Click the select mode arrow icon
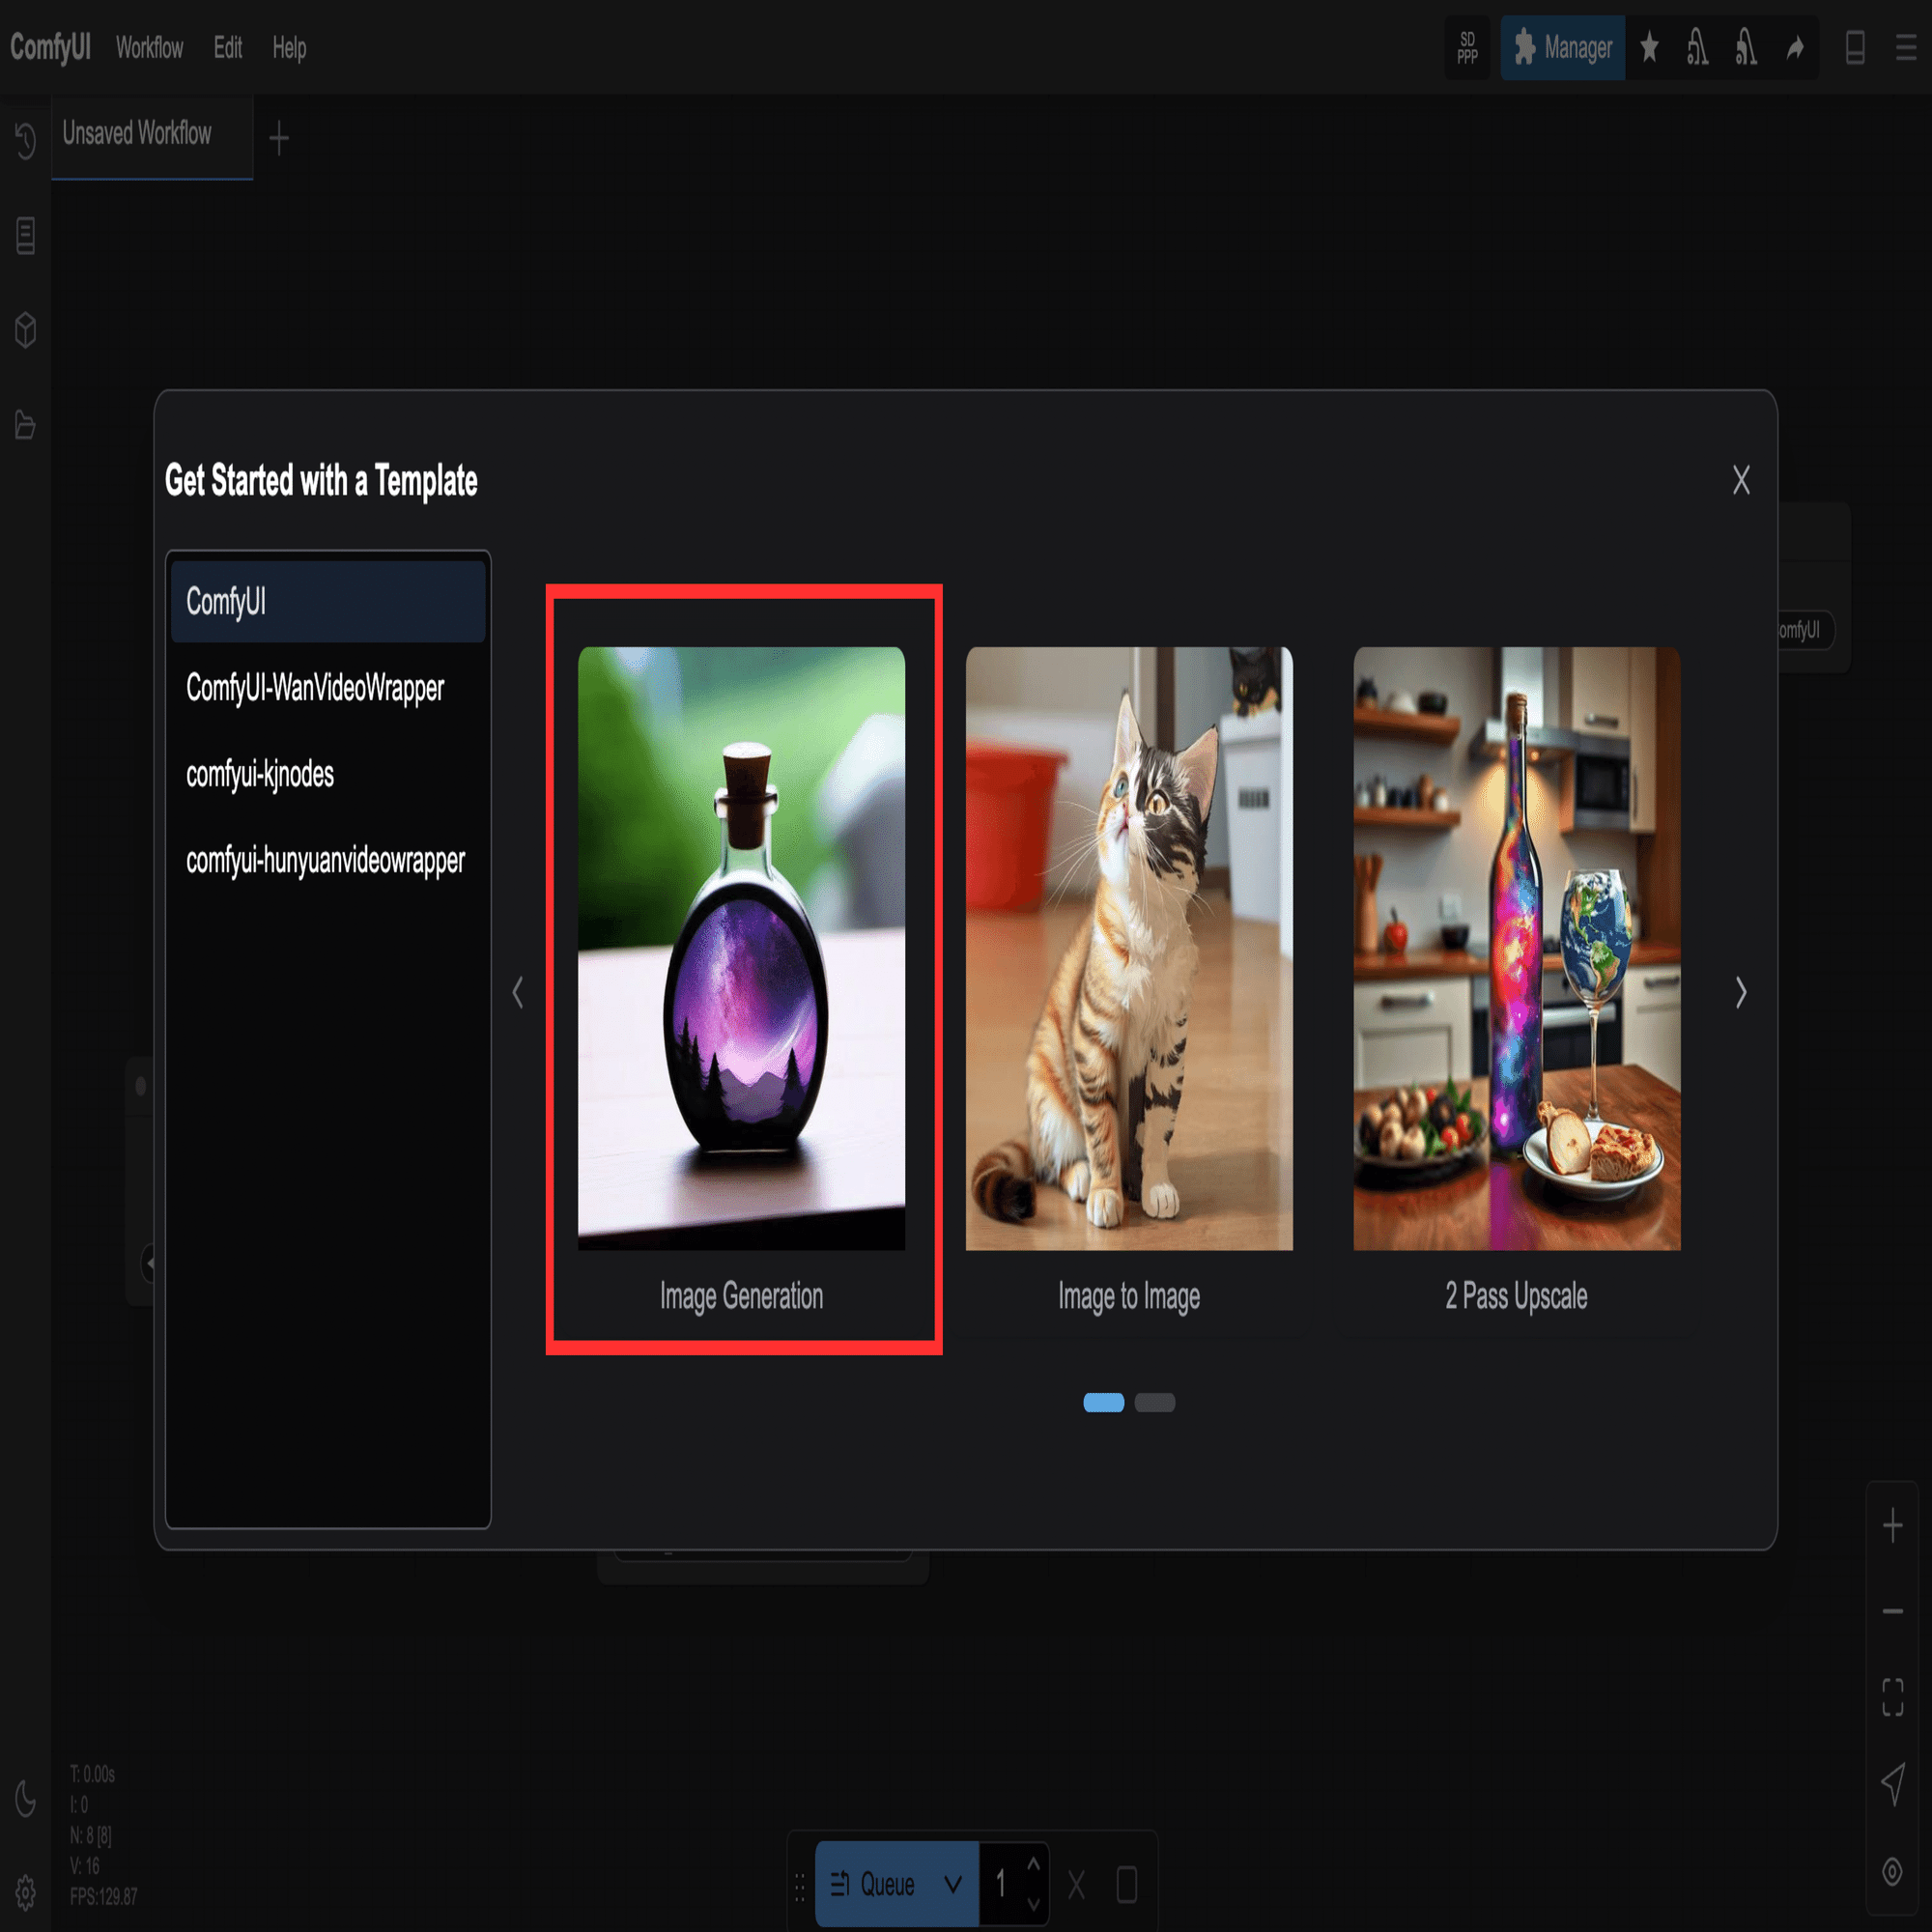This screenshot has width=1932, height=1932. pos(1892,1784)
